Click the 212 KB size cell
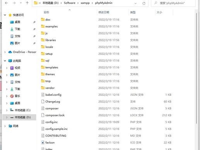The height and width of the screenshot is (150, 200). coord(167,115)
